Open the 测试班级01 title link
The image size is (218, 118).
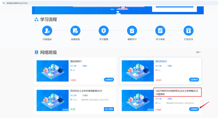tap(76, 61)
